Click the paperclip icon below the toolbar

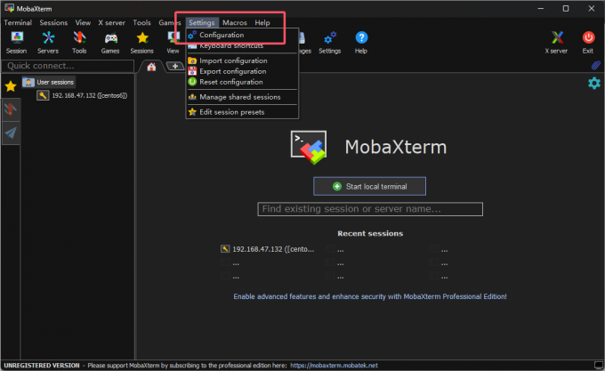coord(596,65)
